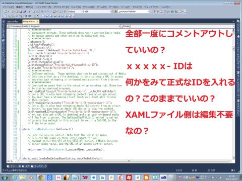Click the Undo arrow icon
The height and width of the screenshot is (181, 242).
pyautogui.click(x=42, y=12)
